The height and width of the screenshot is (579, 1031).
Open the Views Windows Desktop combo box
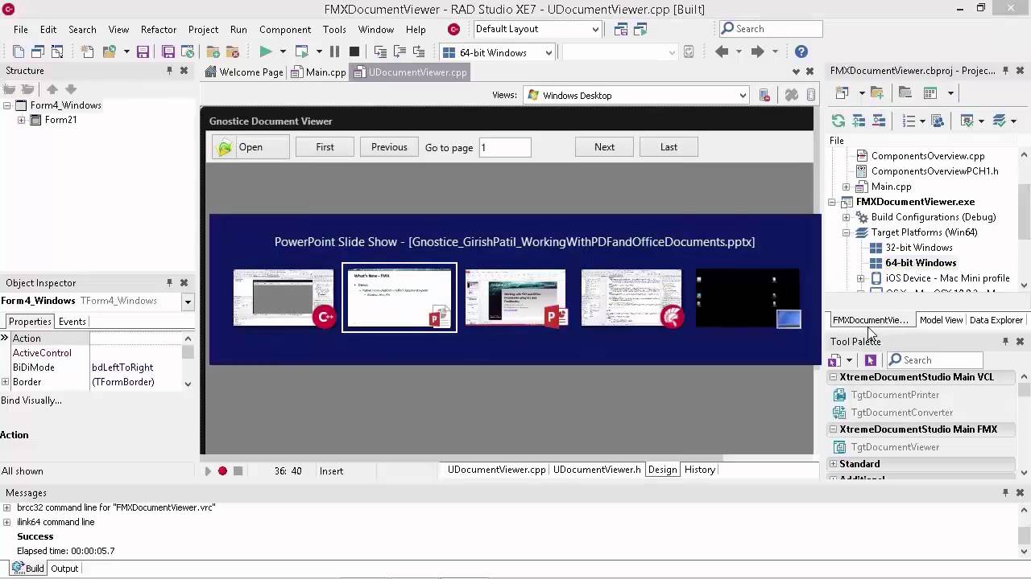[x=636, y=95]
